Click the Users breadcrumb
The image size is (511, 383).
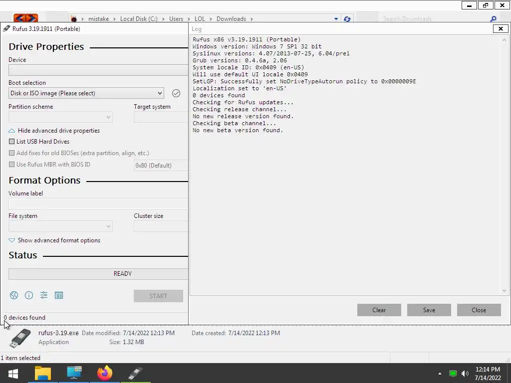pyautogui.click(x=176, y=19)
